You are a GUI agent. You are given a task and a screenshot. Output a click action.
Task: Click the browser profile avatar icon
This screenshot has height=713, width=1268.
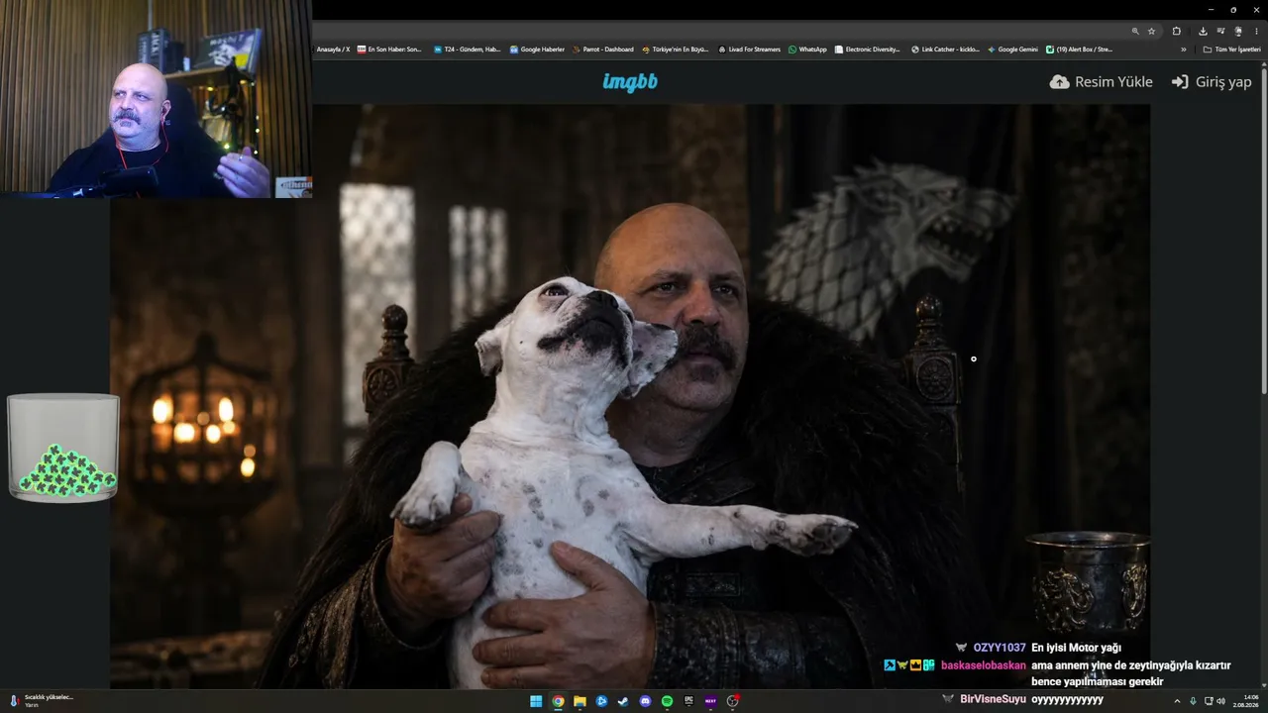point(1238,31)
